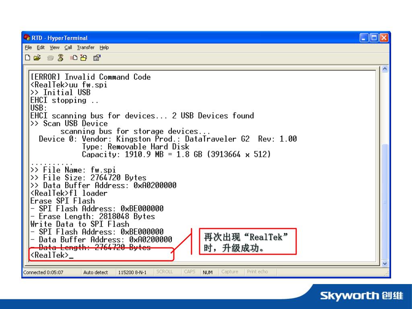Viewport: 412px width, 309px height.
Task: Click the Capture status indicator
Action: coord(230,272)
